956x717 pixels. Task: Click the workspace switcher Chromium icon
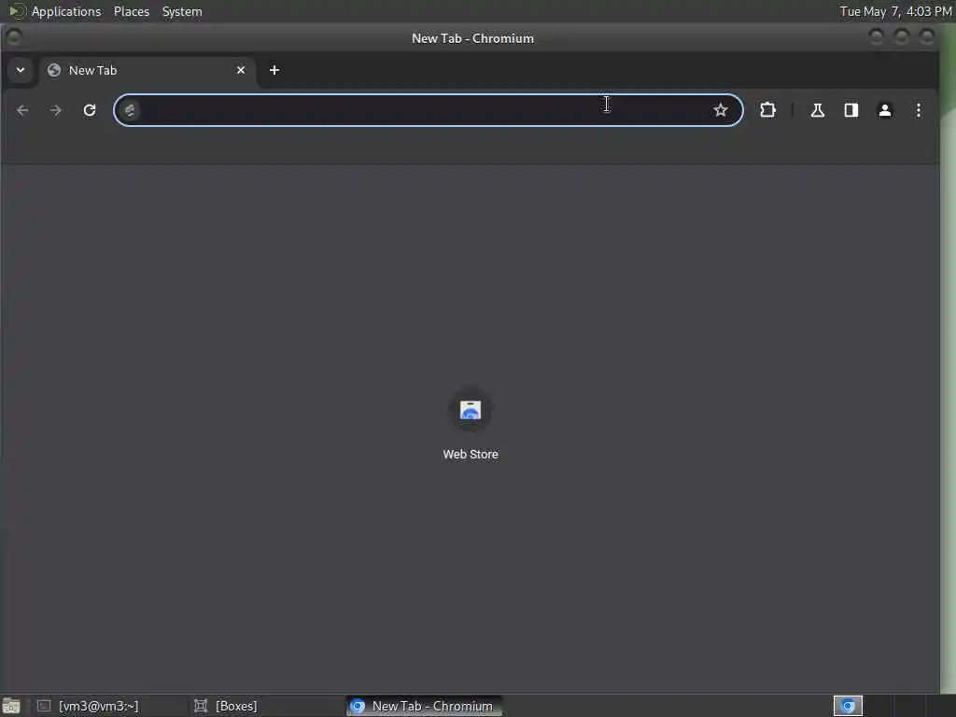click(848, 706)
